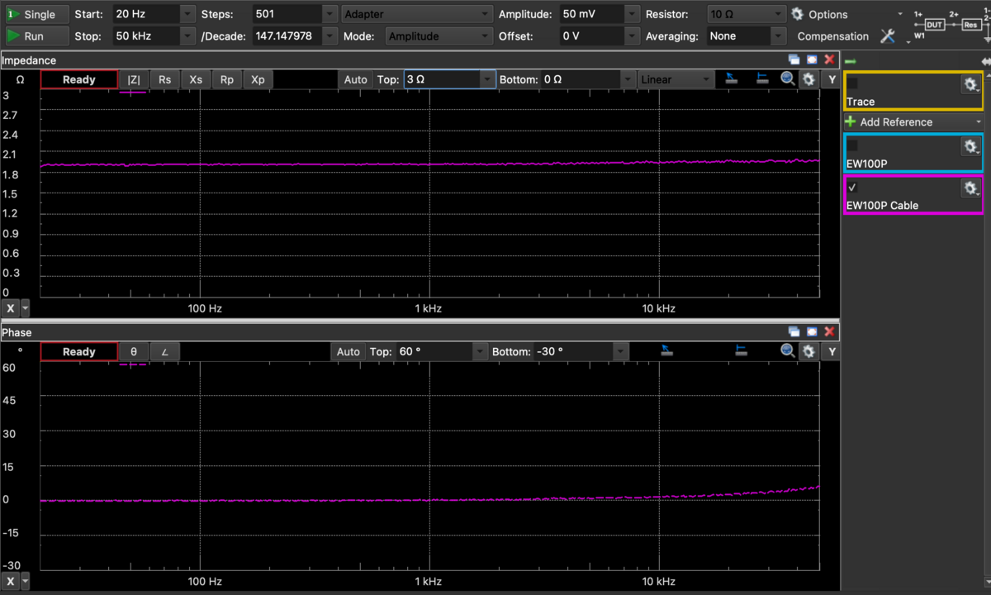Click the zoom magnifier in Impedance plot
This screenshot has height=595, width=991.
click(x=788, y=79)
